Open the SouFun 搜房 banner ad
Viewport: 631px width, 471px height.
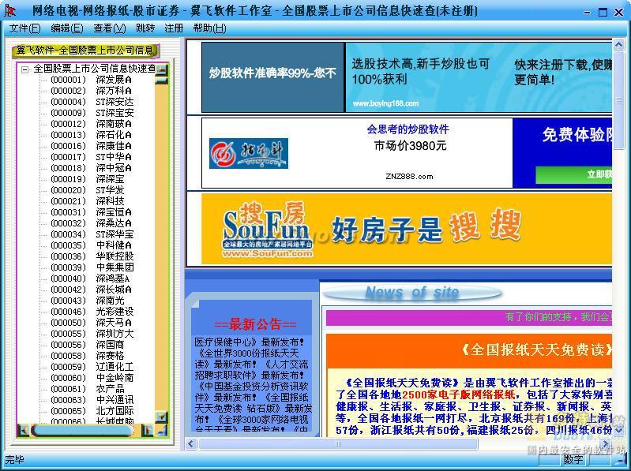(x=407, y=229)
